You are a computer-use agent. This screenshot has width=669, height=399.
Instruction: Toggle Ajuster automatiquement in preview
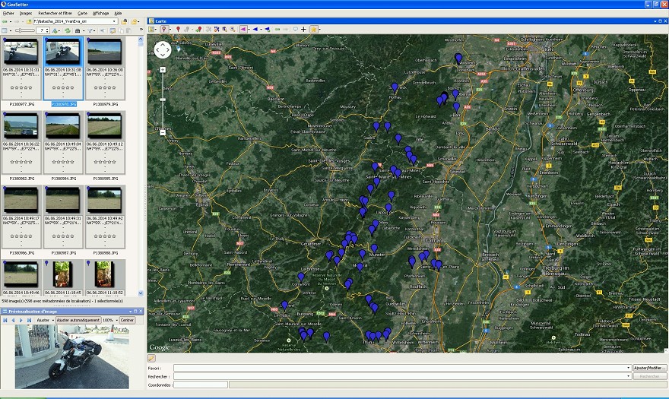click(x=78, y=320)
